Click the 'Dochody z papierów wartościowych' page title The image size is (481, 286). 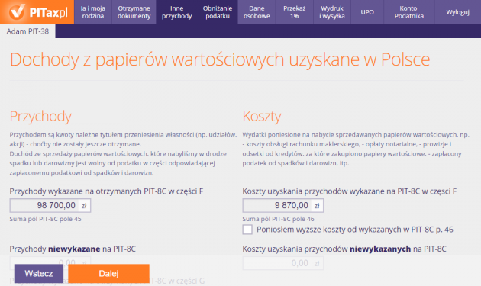(x=220, y=59)
